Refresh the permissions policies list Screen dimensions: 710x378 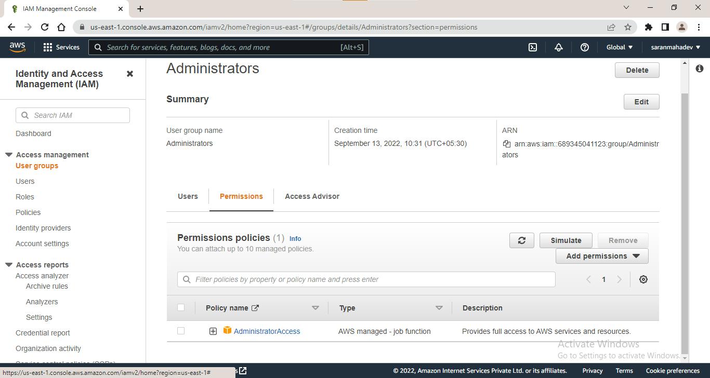pyautogui.click(x=522, y=240)
